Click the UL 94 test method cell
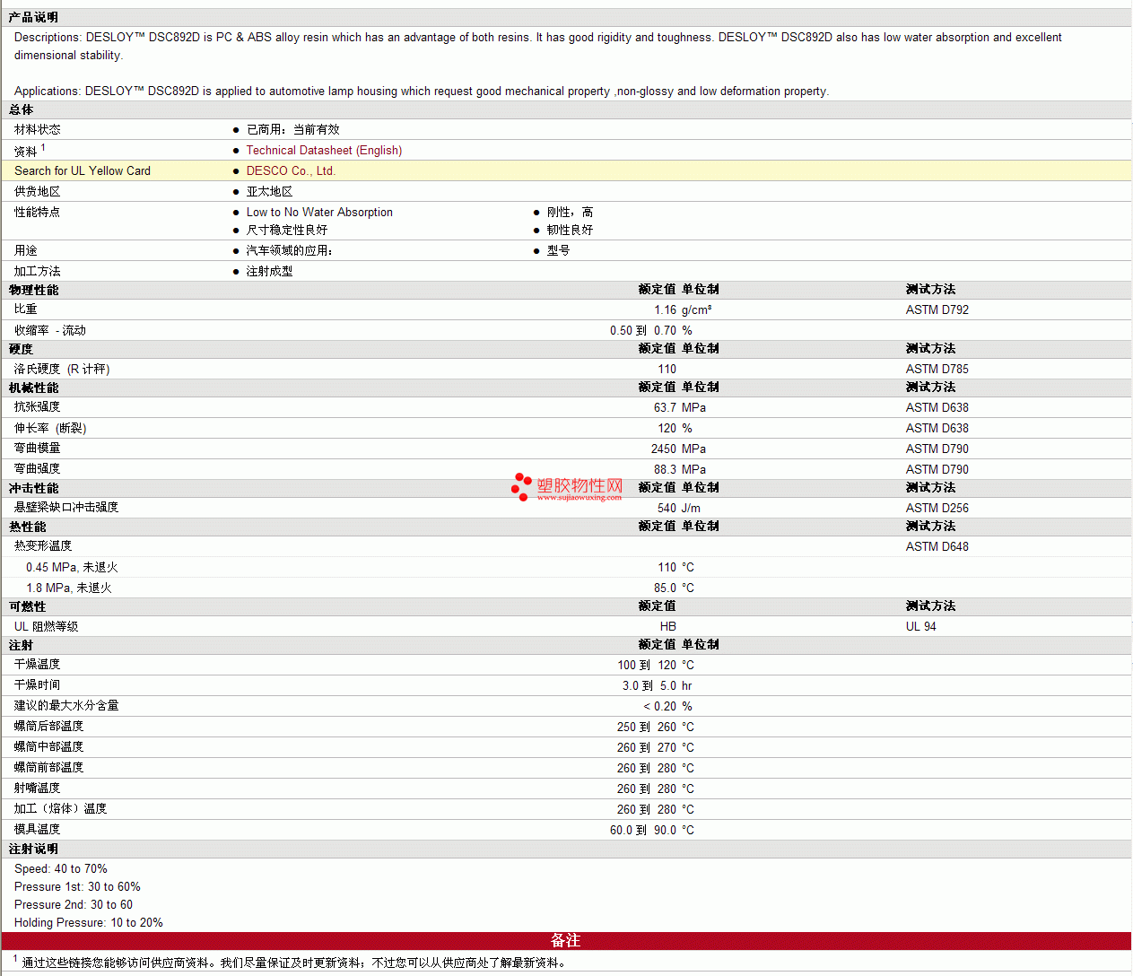Image resolution: width=1133 pixels, height=976 pixels. pyautogui.click(x=921, y=627)
